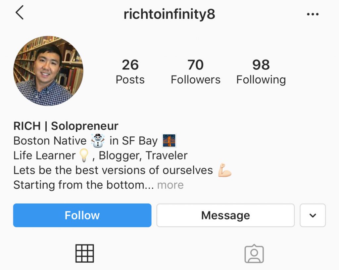Image resolution: width=339 pixels, height=270 pixels.
Task: View the 98 Following list
Action: [261, 71]
